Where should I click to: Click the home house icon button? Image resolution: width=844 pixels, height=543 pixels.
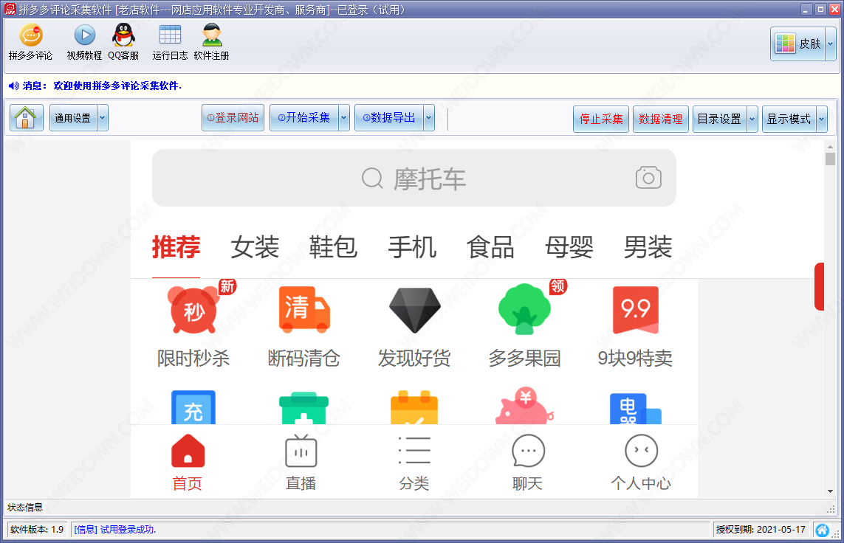pyautogui.click(x=25, y=118)
